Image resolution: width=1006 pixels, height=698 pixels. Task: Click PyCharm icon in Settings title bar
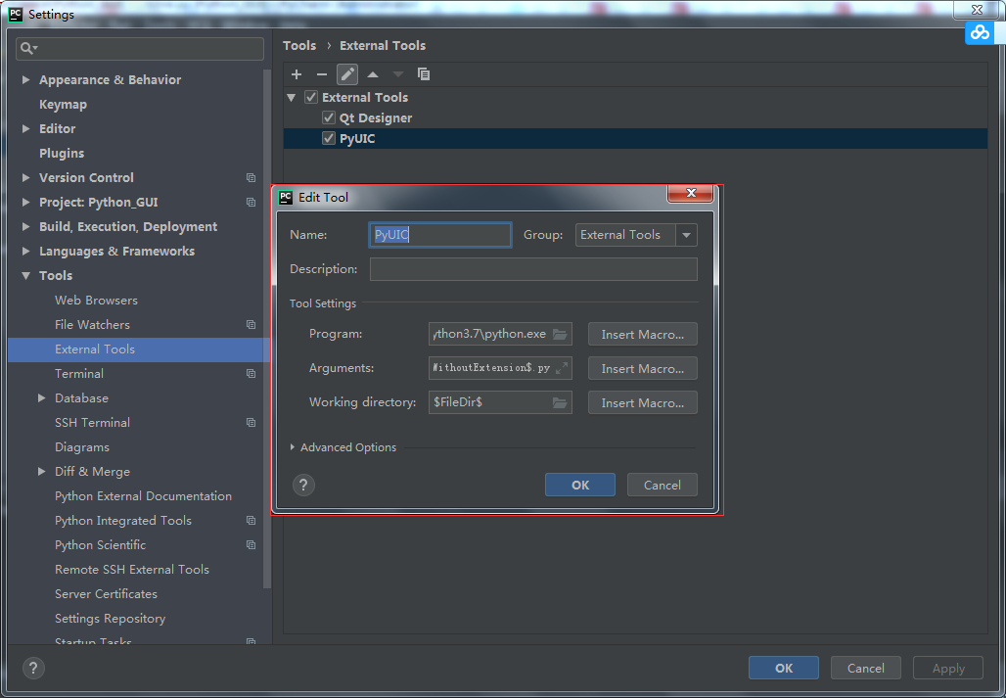16,14
